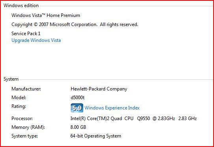Click the Q9550 processor model number
Viewport: 214px width, 147px height.
143,119
